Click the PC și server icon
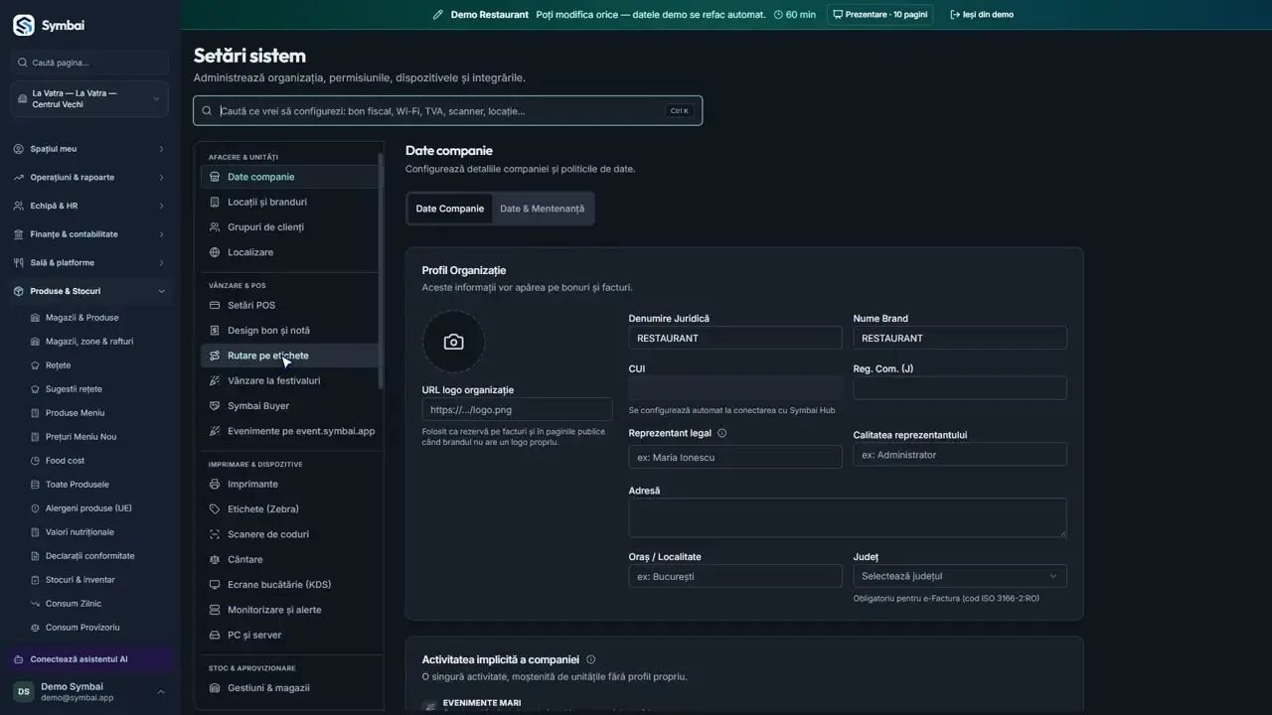This screenshot has width=1272, height=715. pyautogui.click(x=215, y=635)
